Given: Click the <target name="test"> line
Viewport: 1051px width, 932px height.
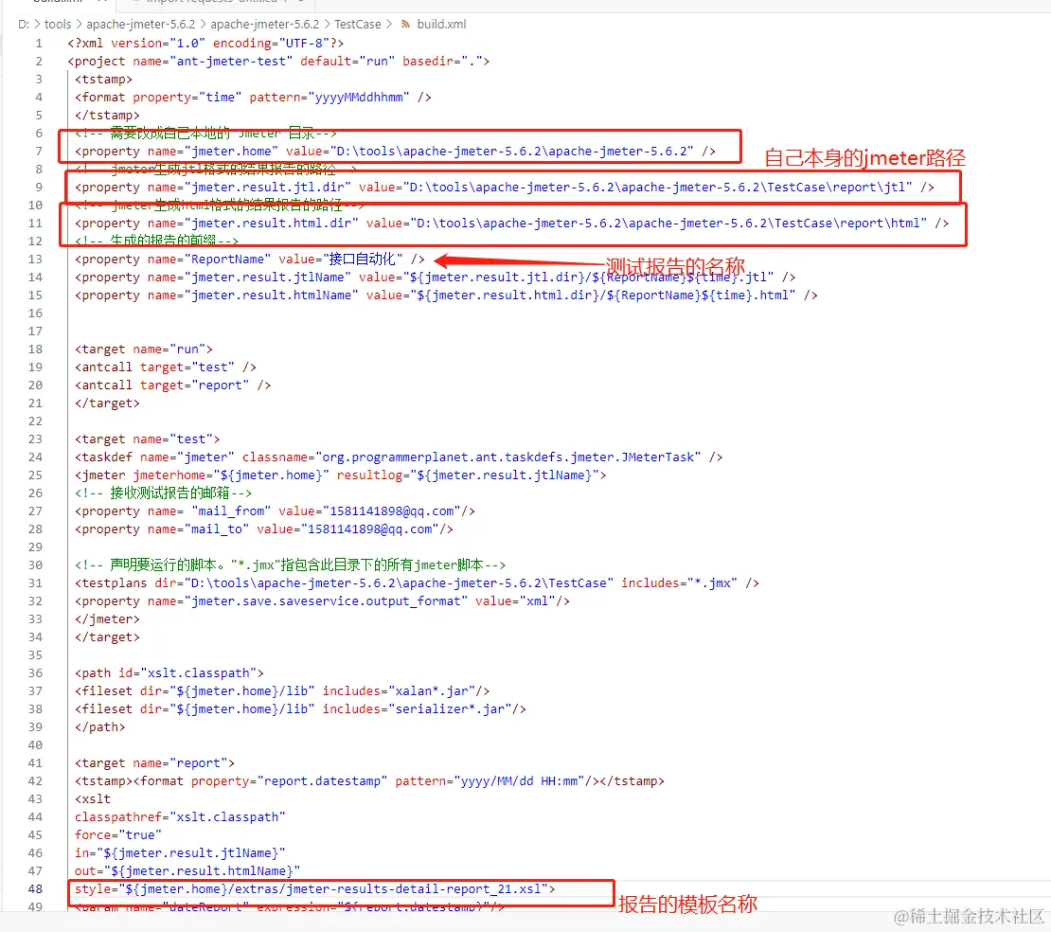Looking at the screenshot, I should click(x=148, y=439).
